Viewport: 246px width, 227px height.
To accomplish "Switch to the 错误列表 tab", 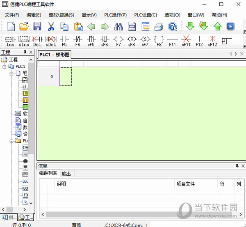I will 48,173.
